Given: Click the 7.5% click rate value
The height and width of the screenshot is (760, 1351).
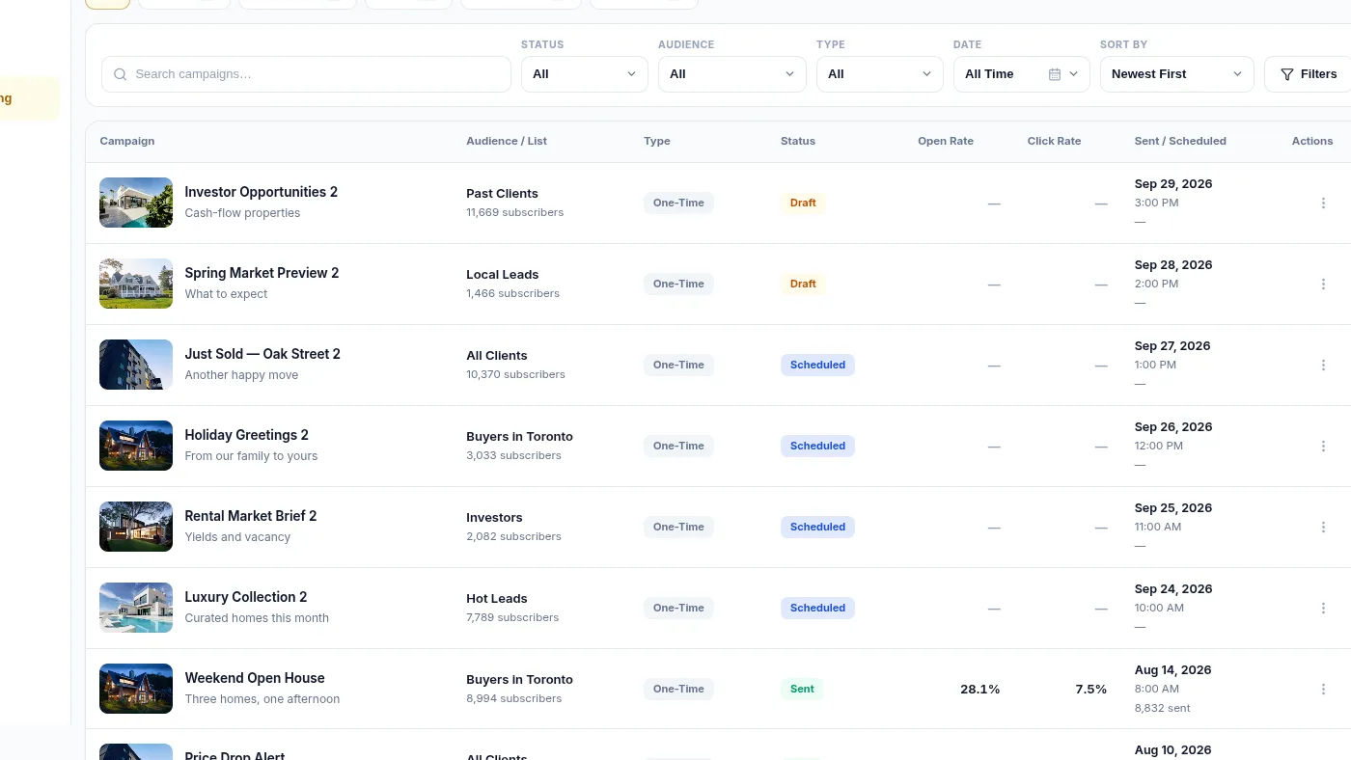Looking at the screenshot, I should [x=1090, y=689].
